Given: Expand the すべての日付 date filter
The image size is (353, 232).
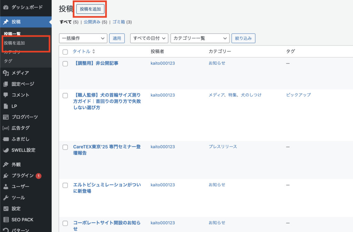Looking at the screenshot, I should tap(149, 38).
